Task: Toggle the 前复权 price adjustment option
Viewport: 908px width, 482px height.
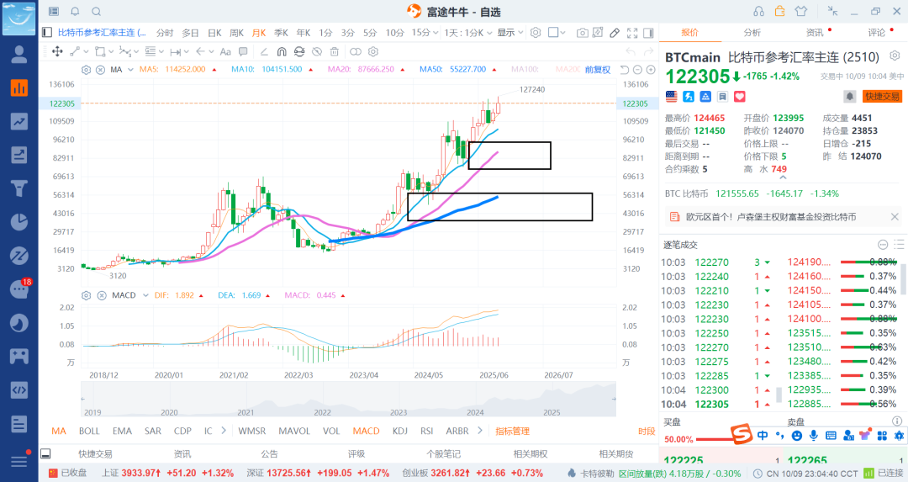Action: (x=598, y=70)
